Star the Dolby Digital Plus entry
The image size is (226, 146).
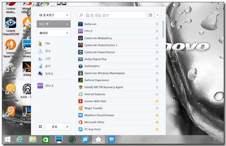coord(157,59)
